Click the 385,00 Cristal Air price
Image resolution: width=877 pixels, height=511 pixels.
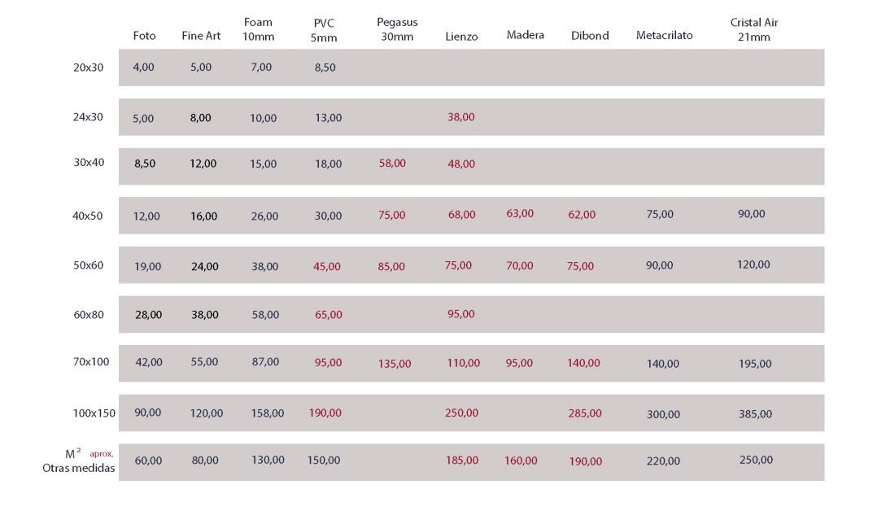pos(755,413)
